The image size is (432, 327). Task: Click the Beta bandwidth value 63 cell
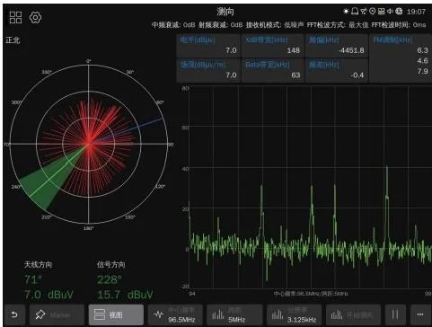coord(273,70)
